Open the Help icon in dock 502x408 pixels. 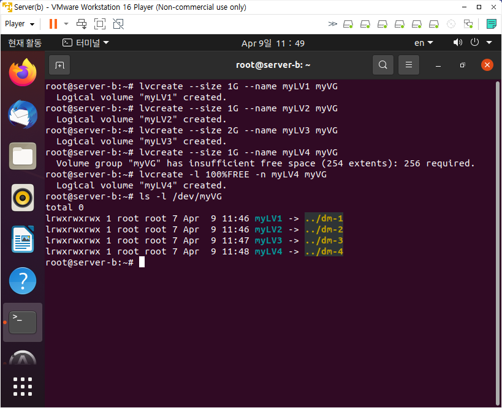point(23,281)
